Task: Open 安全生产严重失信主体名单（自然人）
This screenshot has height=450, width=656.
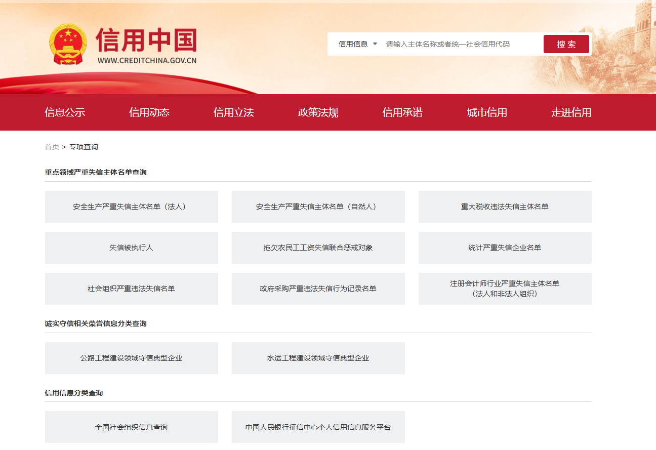Action: point(318,207)
